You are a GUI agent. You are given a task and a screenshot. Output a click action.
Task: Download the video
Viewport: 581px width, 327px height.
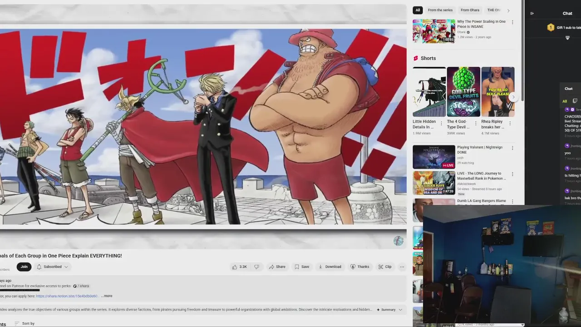[330, 267]
